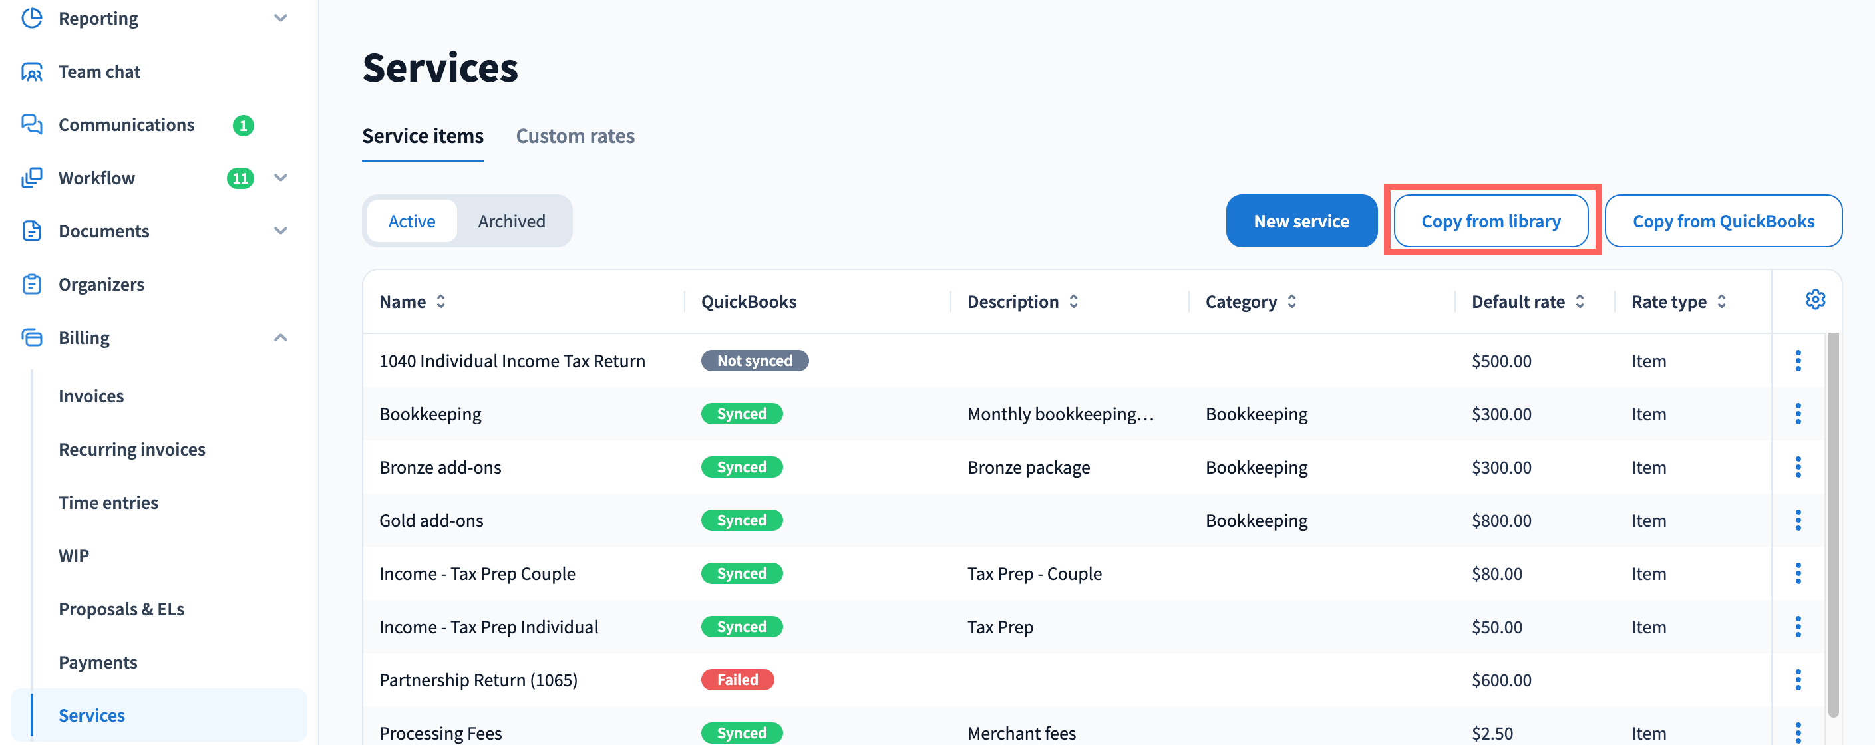Click the Organizers clipboard icon

31,285
